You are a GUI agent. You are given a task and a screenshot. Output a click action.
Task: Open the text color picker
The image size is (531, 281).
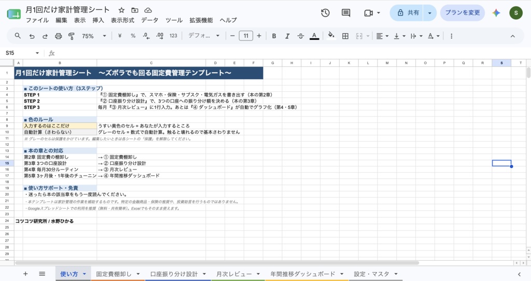314,36
